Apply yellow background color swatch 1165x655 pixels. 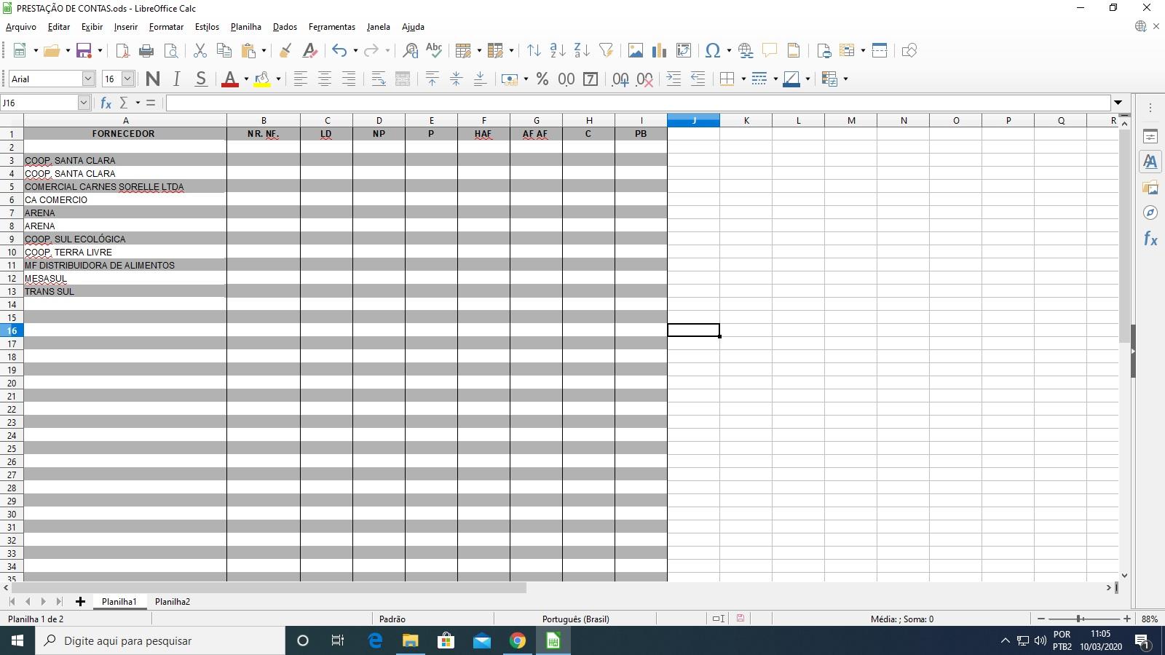[x=262, y=79]
